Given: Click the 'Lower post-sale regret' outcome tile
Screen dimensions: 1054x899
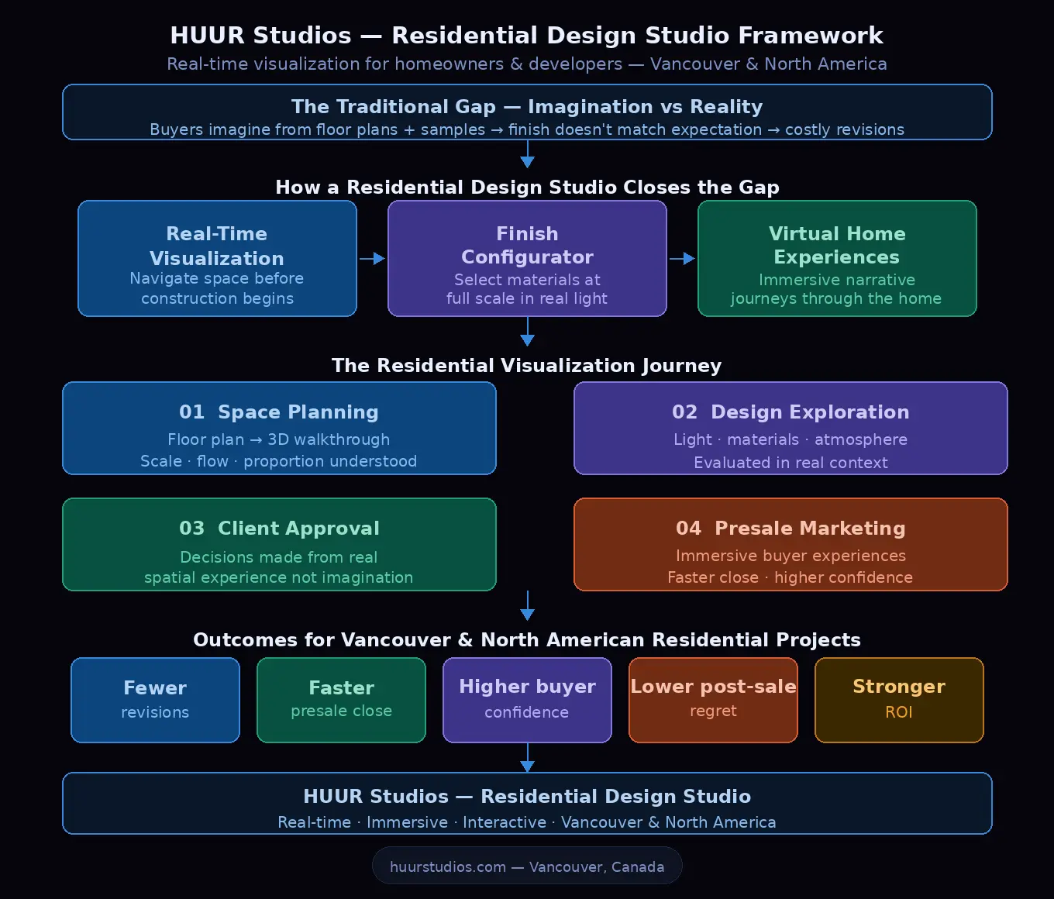Looking at the screenshot, I should [713, 701].
